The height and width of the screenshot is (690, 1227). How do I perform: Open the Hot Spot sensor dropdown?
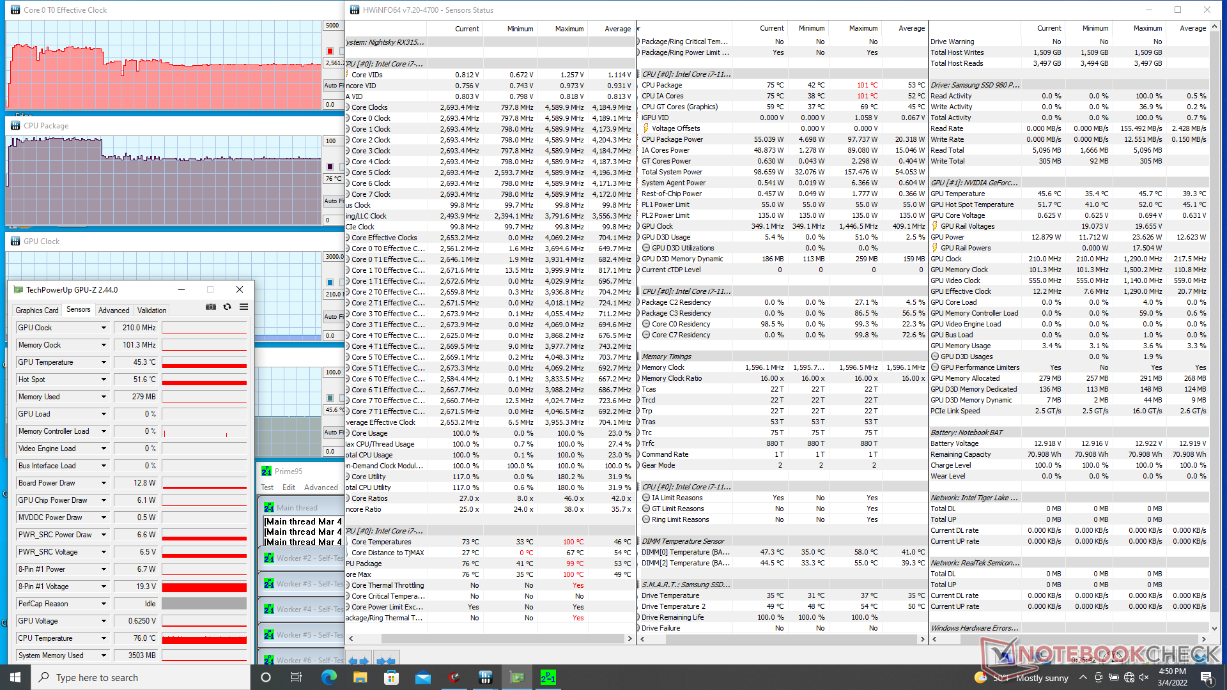[104, 379]
